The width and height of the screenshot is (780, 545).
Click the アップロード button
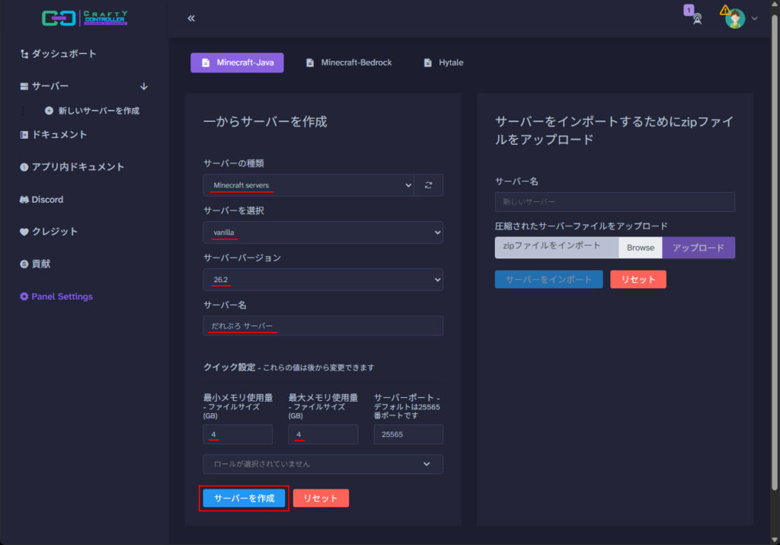[x=698, y=248]
